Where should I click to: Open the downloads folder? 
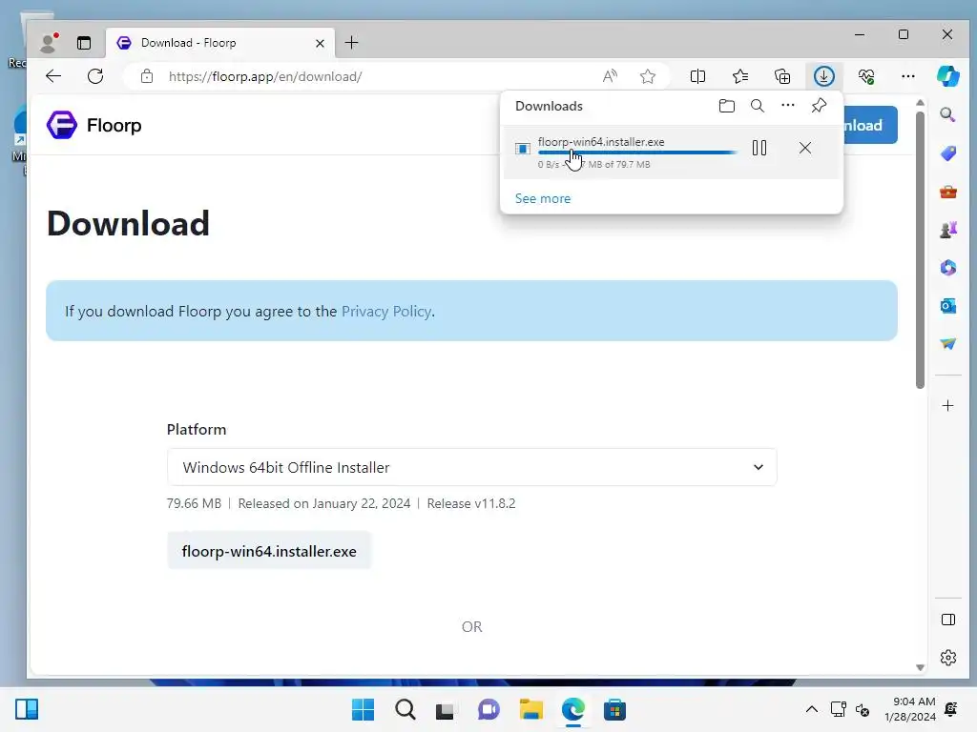[x=726, y=106]
